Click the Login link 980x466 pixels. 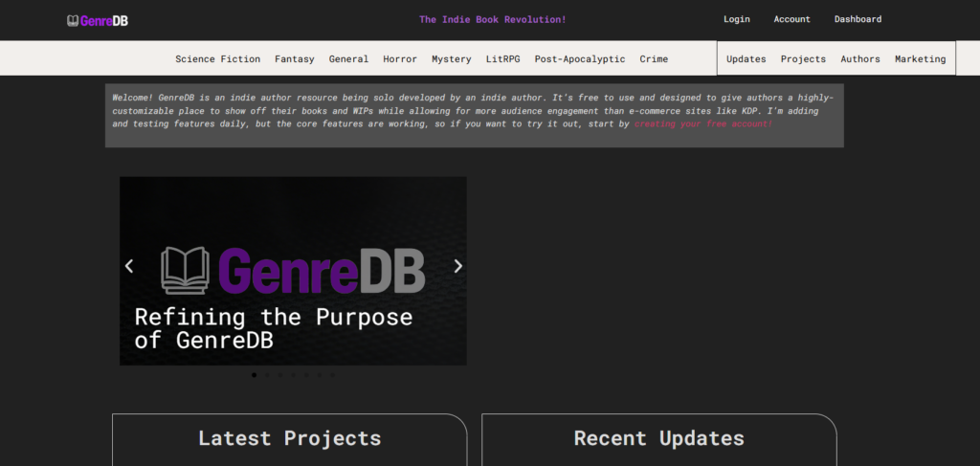point(737,19)
